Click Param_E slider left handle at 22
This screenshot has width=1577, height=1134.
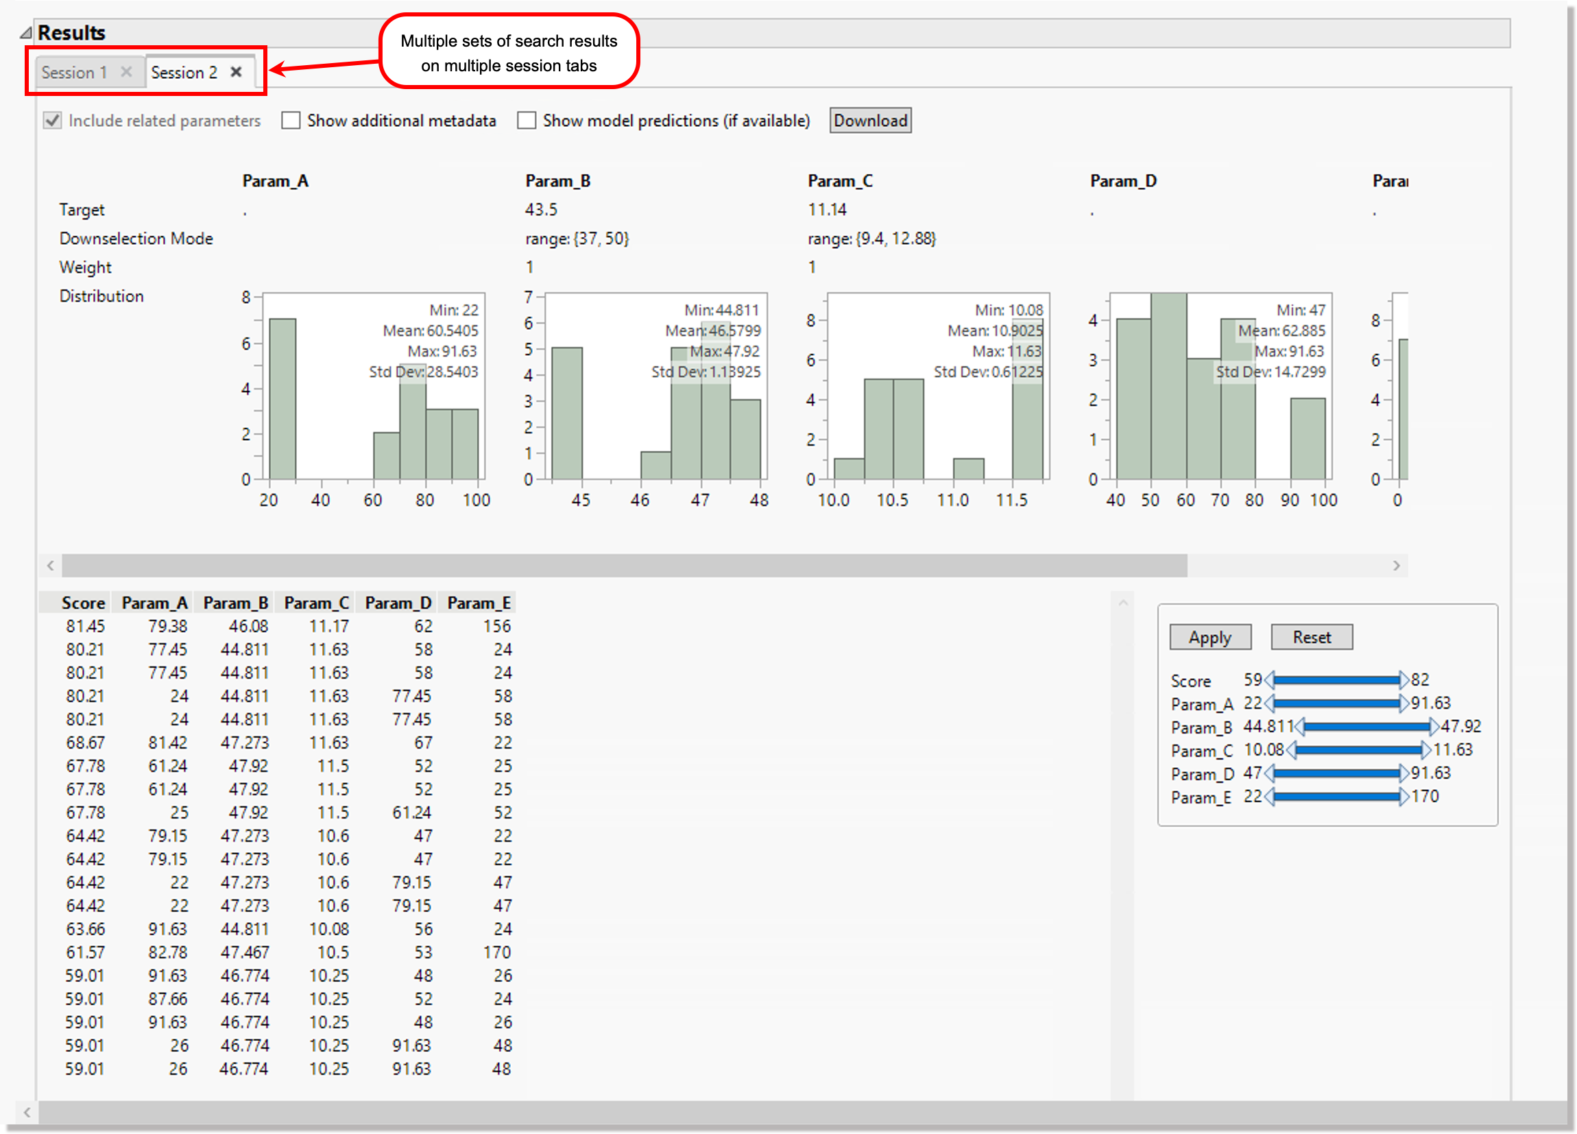coord(1269,797)
